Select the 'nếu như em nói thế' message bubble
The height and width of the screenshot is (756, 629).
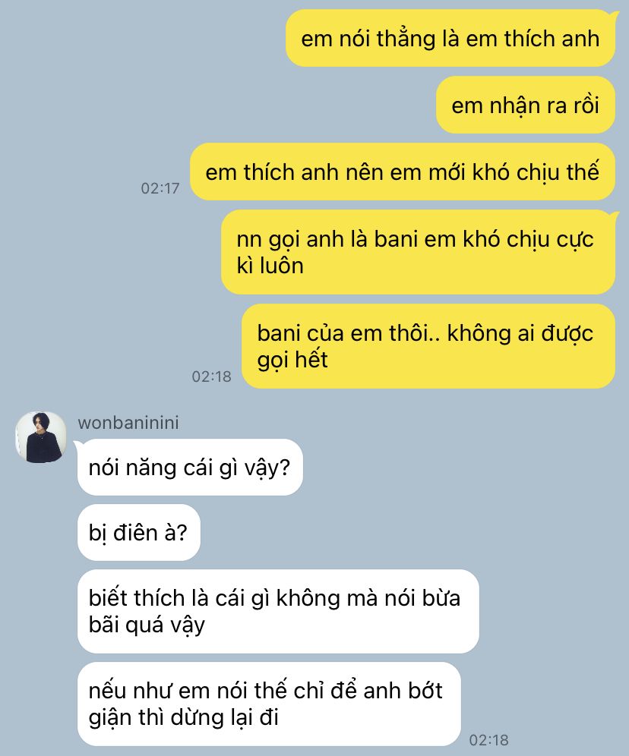tap(269, 704)
